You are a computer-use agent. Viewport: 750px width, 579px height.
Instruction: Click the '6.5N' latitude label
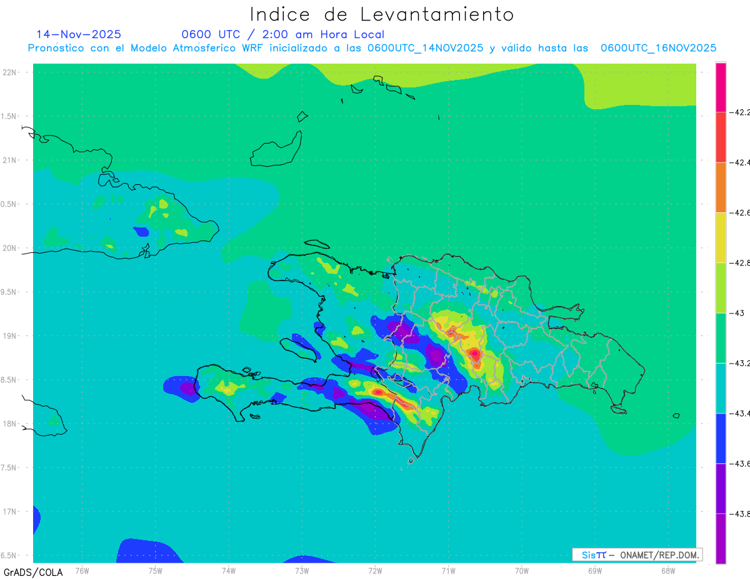(x=9, y=555)
